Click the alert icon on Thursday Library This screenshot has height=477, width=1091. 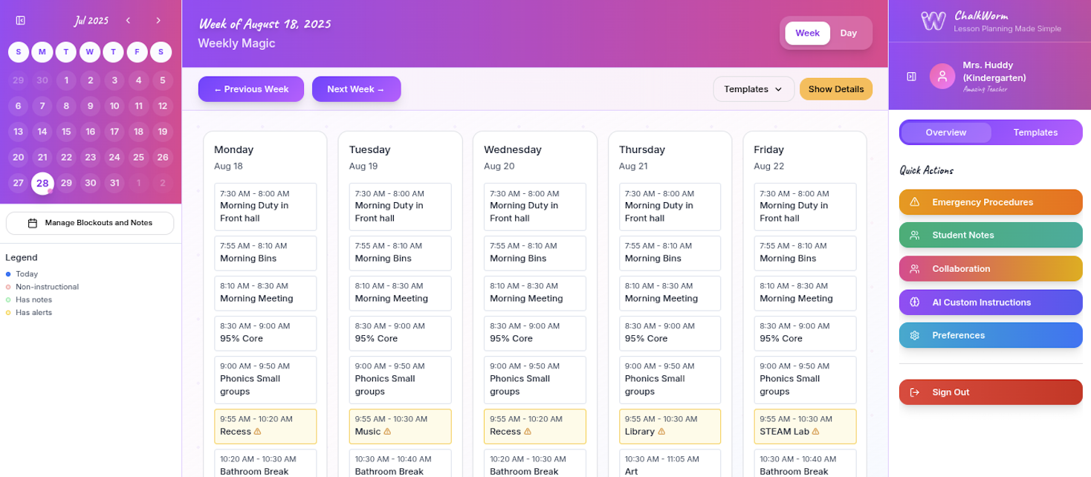661,432
